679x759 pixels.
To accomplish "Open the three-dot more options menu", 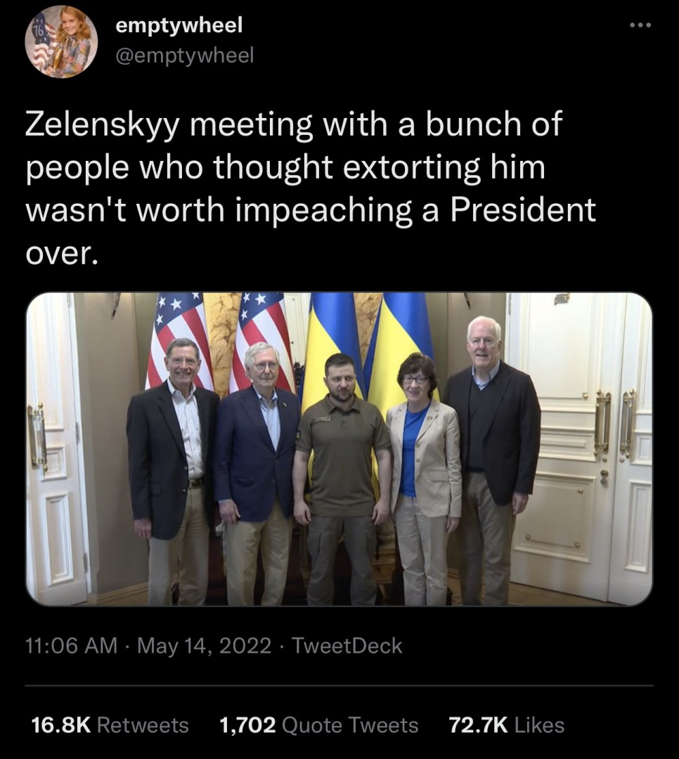I will coord(640,26).
